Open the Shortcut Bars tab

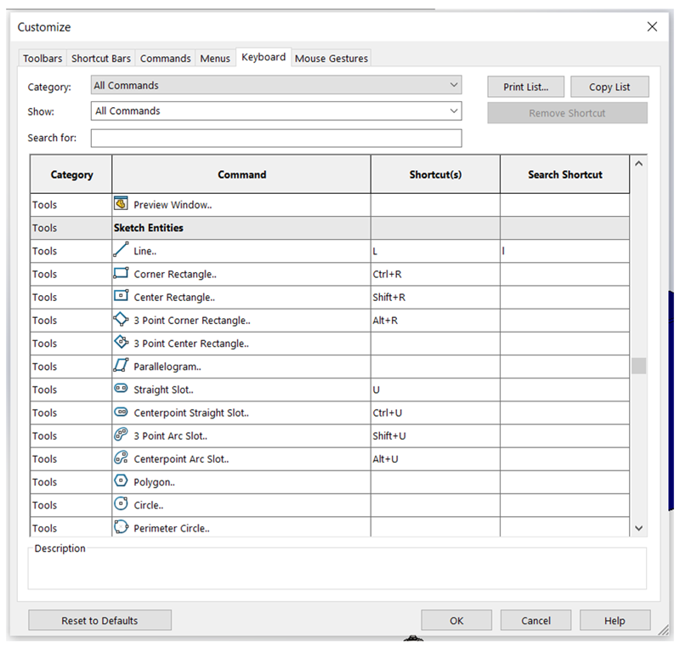click(x=101, y=59)
